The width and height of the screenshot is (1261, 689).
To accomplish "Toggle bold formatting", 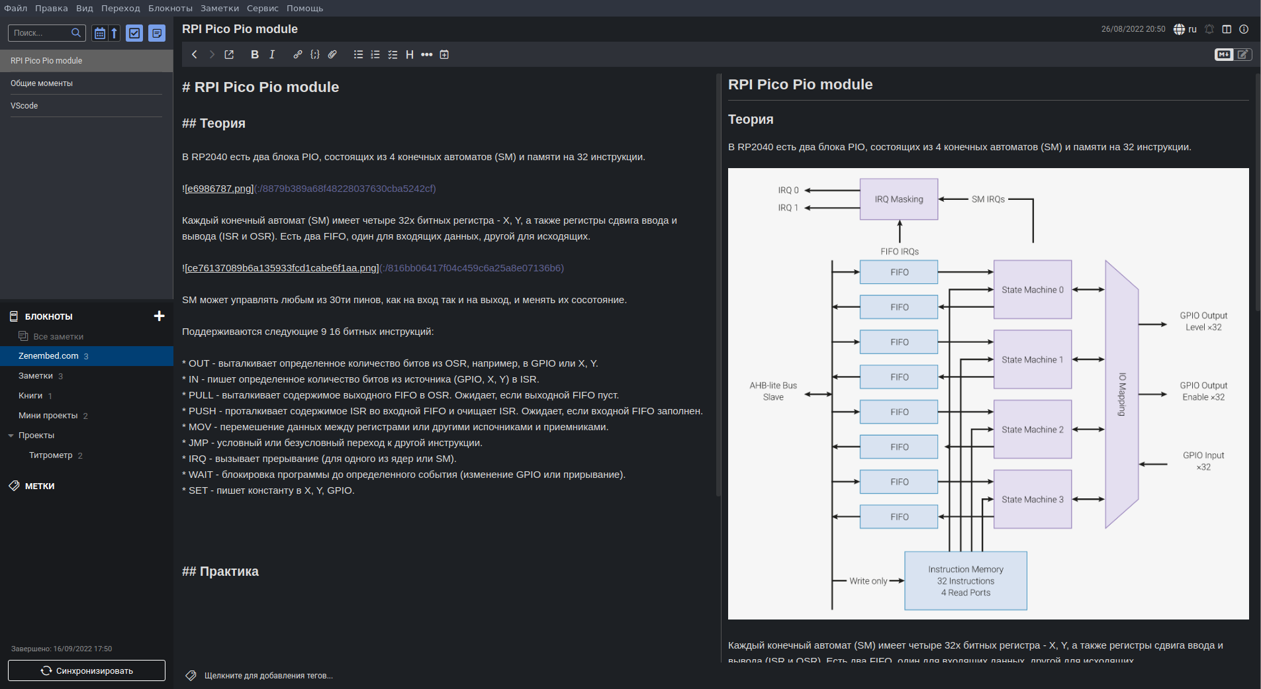I will pos(255,55).
